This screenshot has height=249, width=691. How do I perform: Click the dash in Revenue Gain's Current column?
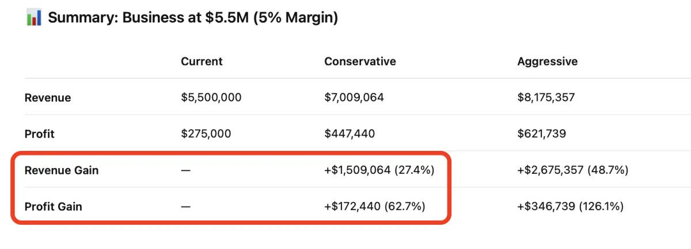tap(185, 170)
